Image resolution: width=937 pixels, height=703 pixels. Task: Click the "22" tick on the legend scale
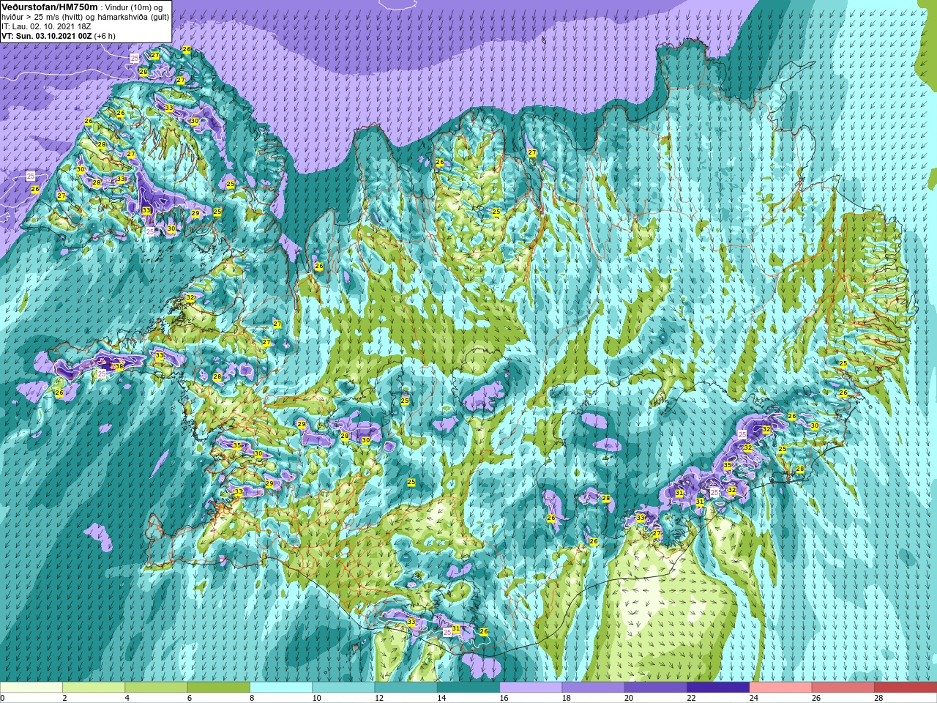pyautogui.click(x=692, y=698)
